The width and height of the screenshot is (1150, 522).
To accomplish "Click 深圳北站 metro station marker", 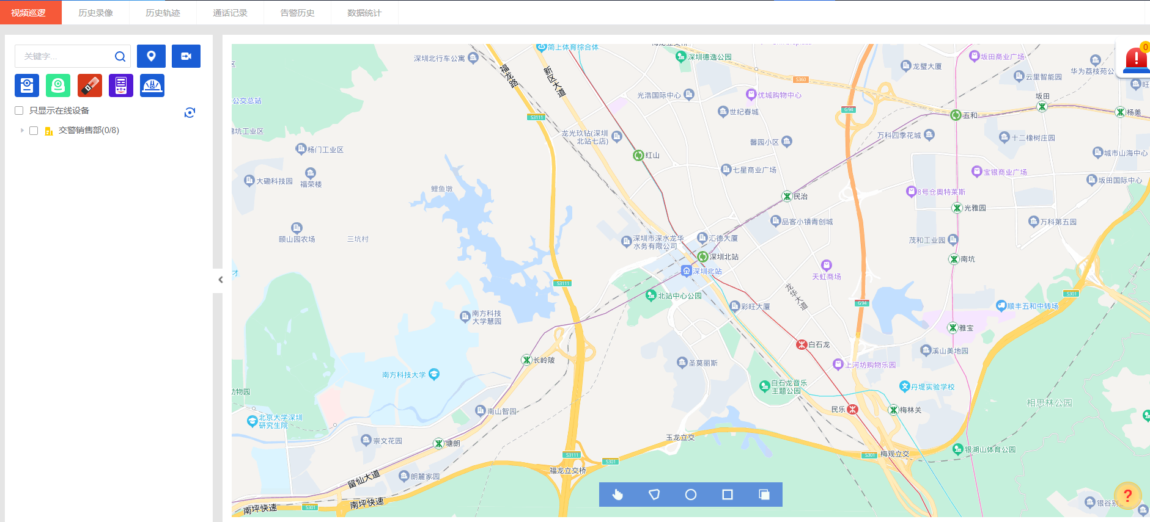I will pyautogui.click(x=702, y=257).
